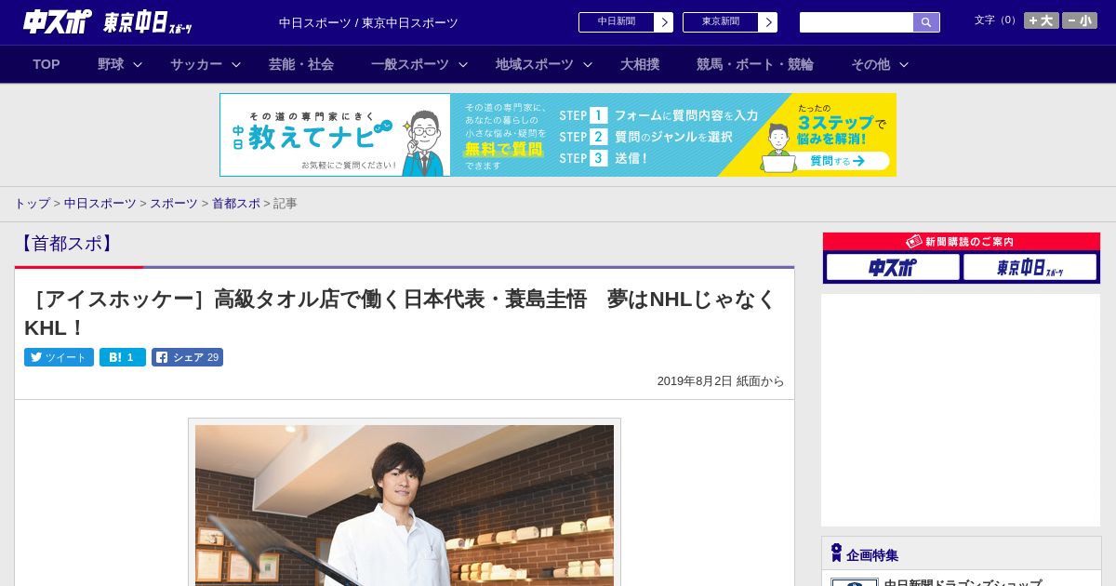Share article via Twitter ツイート button
The height and width of the screenshot is (586, 1116).
click(59, 357)
